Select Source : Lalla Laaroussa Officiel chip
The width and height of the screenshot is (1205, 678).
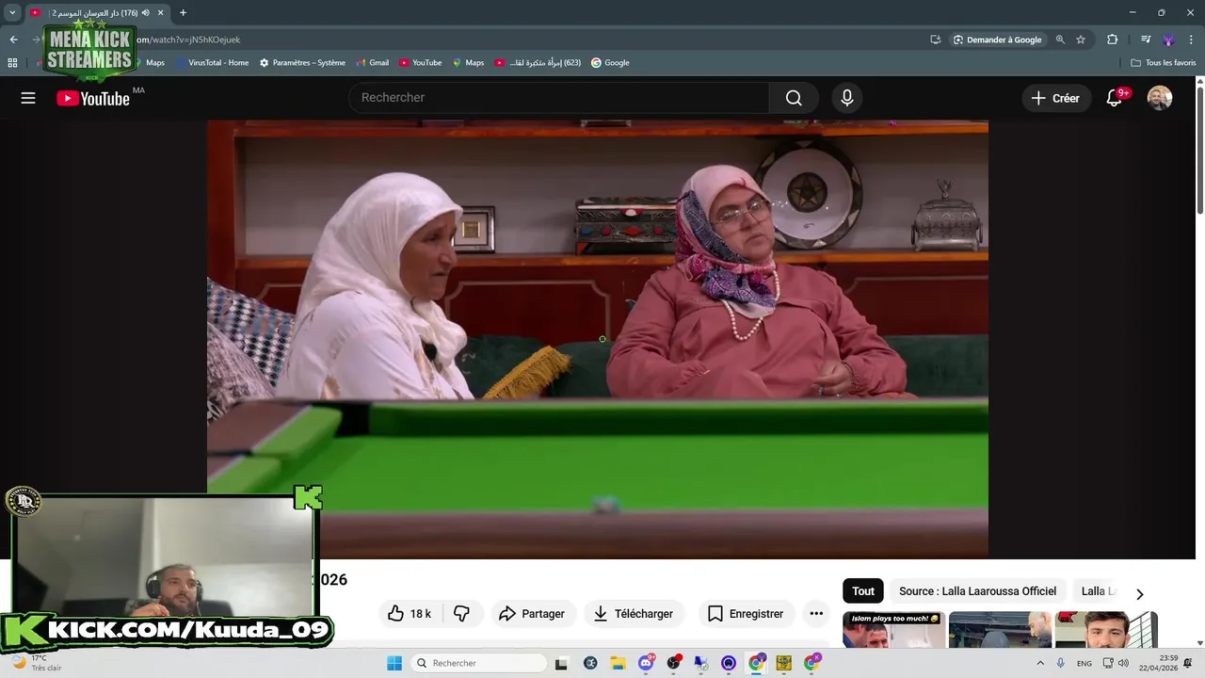click(x=977, y=591)
